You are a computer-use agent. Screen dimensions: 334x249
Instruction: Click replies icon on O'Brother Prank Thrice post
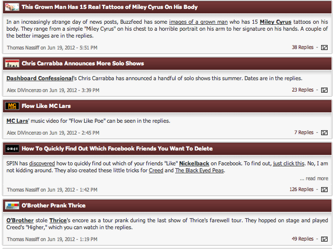(x=325, y=239)
